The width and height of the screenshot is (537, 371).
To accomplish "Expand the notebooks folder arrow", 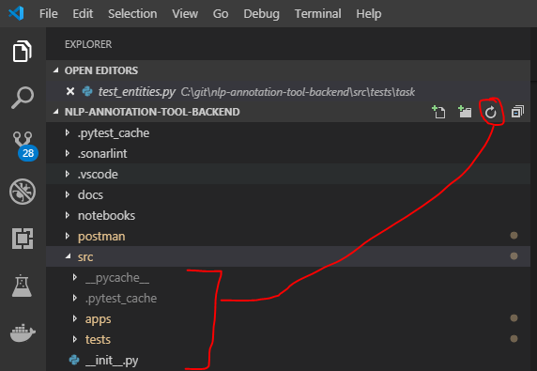I will (68, 215).
